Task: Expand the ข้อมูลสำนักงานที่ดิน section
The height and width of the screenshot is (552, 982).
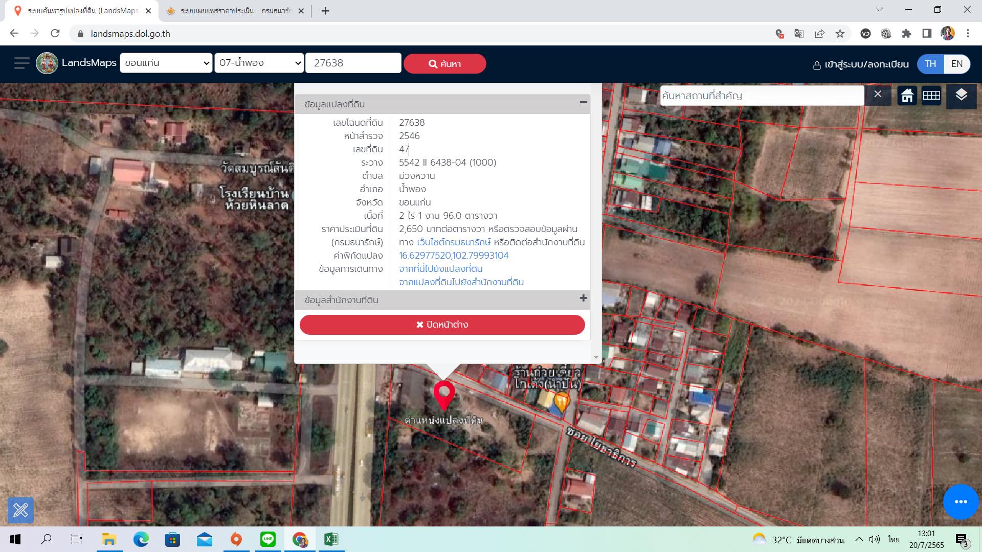Action: [x=583, y=298]
